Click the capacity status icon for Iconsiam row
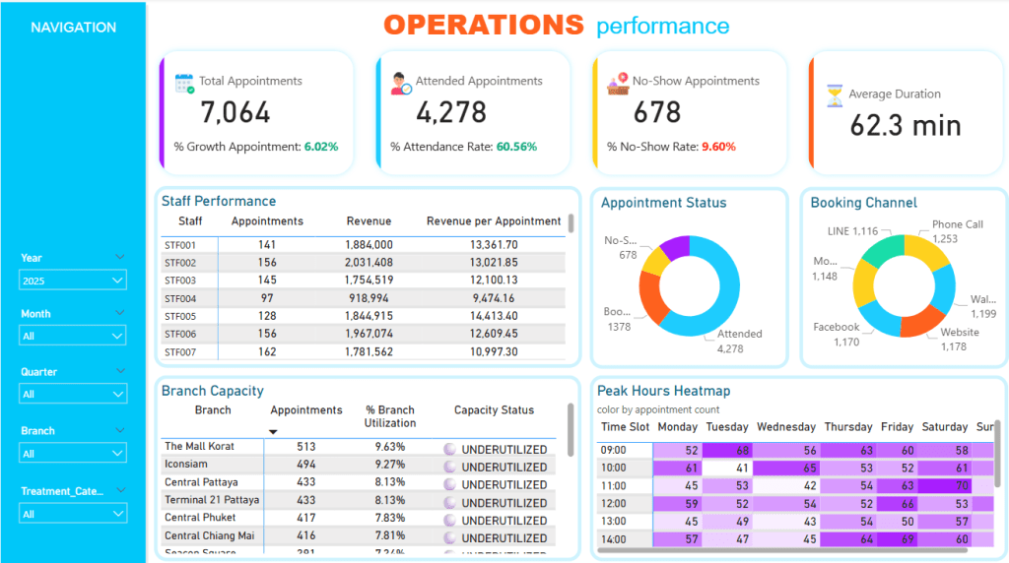1009x563 pixels. point(449,466)
